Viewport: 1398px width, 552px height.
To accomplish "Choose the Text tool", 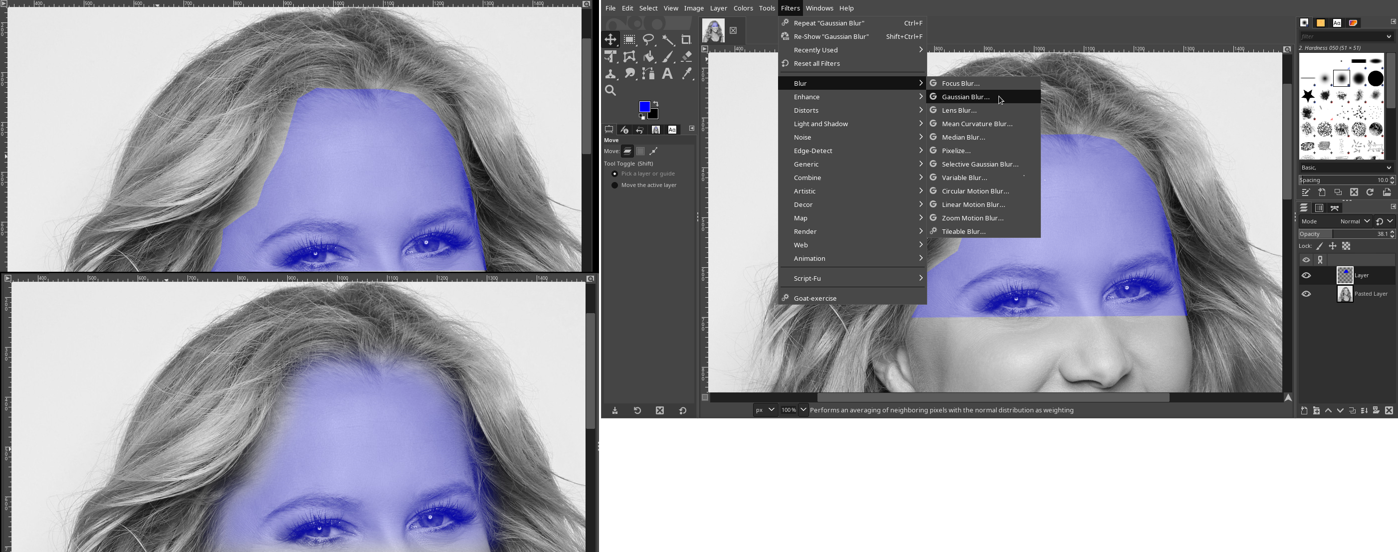I will (x=667, y=74).
